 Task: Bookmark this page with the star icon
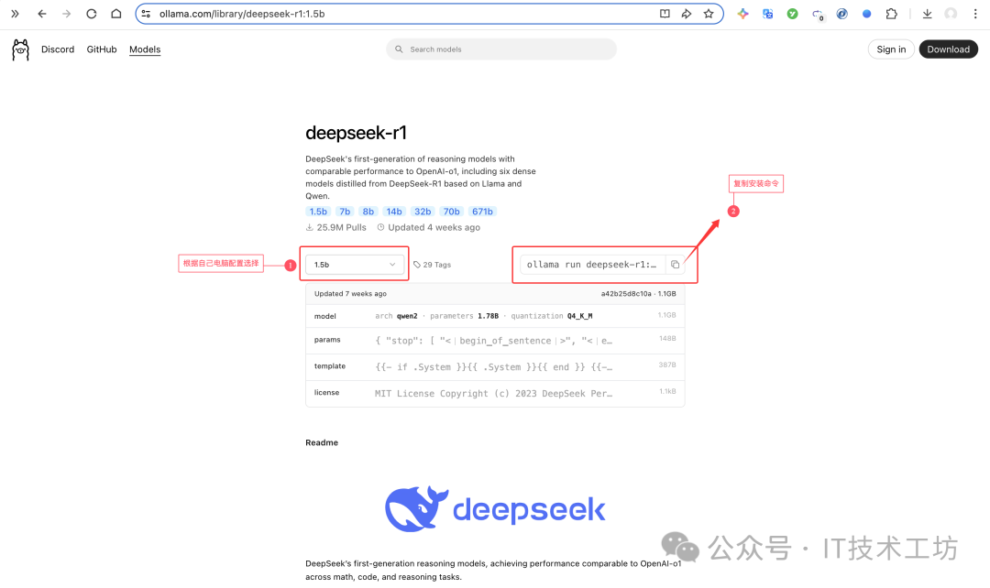coord(709,14)
